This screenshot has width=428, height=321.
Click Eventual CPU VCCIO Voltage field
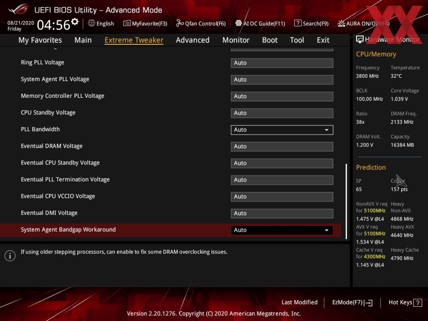coord(282,196)
